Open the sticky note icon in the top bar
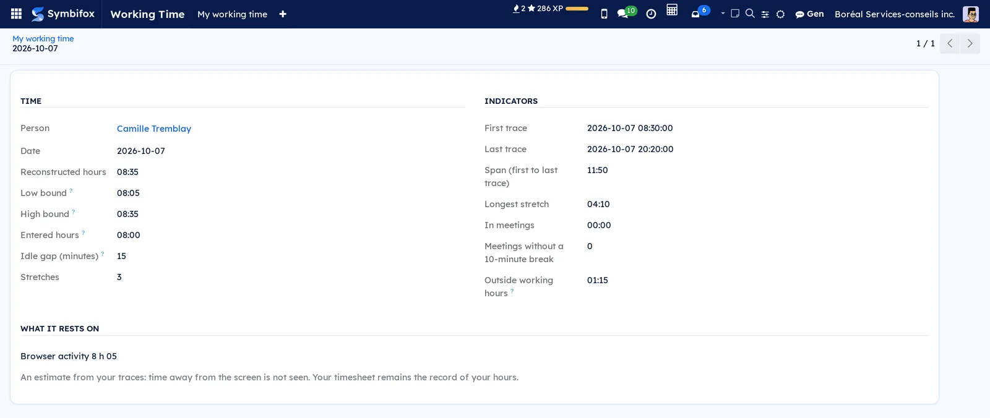 pos(735,14)
